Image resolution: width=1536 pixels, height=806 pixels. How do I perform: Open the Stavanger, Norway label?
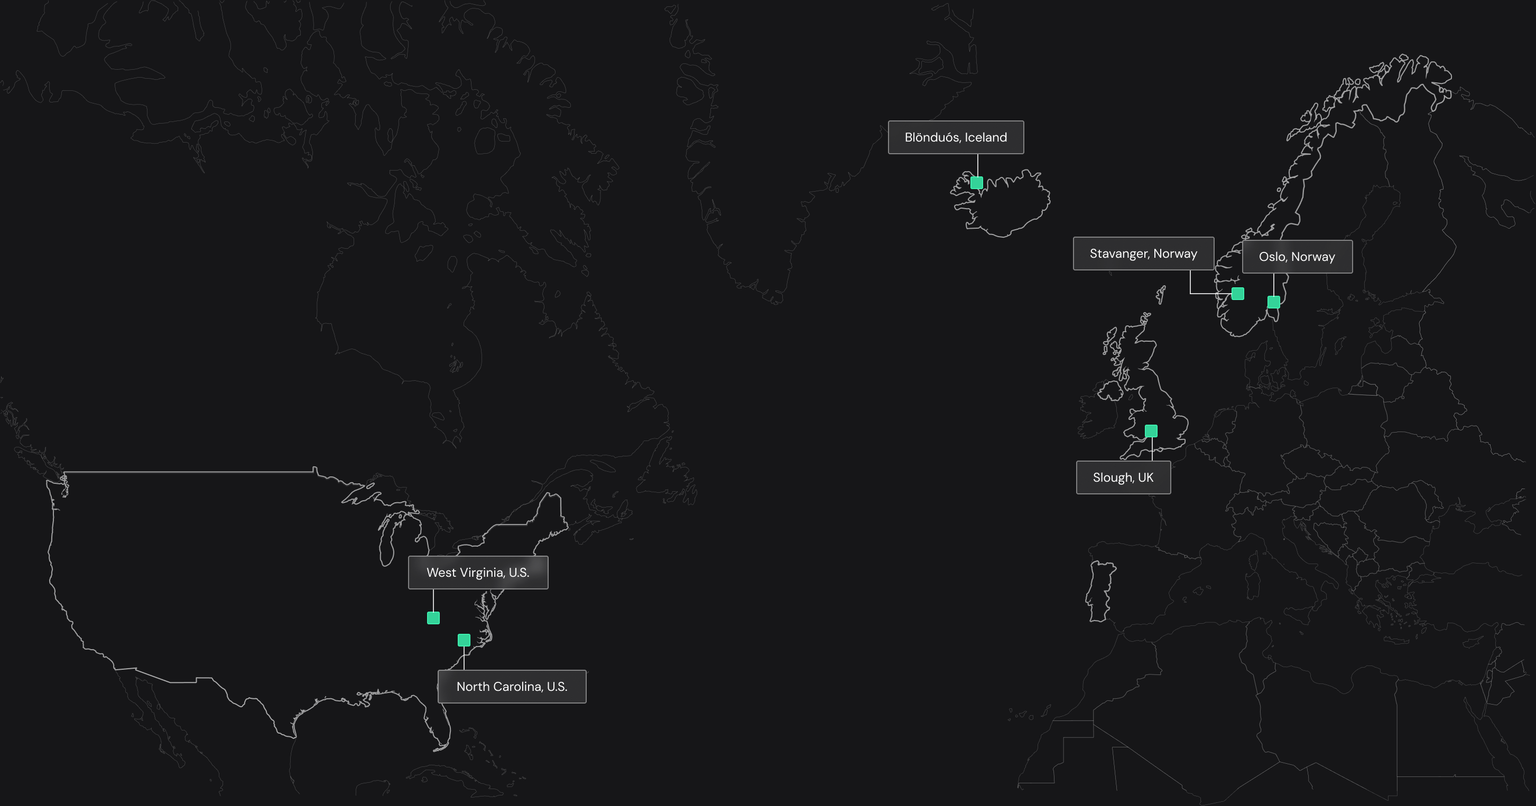pos(1143,254)
